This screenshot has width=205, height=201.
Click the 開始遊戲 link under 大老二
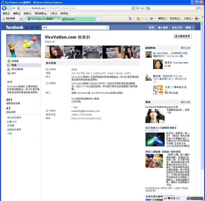[x=171, y=93]
